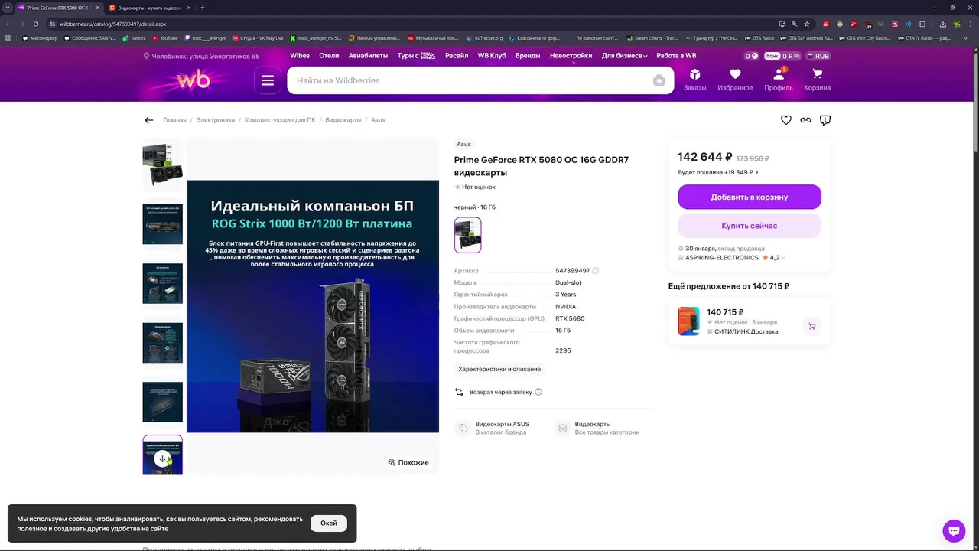Click the browser address bar URL
This screenshot has width=979, height=551.
[113, 24]
